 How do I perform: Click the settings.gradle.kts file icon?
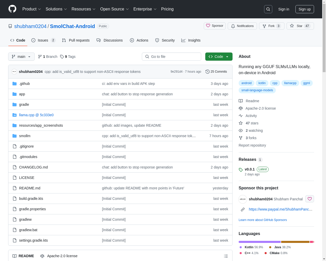15,240
